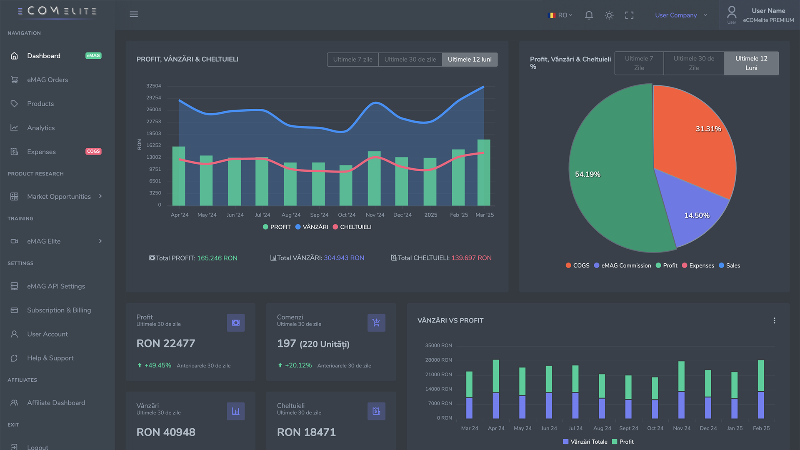Image resolution: width=800 pixels, height=450 pixels.
Task: Click the Affiliate Dashboard people icon
Action: click(14, 403)
